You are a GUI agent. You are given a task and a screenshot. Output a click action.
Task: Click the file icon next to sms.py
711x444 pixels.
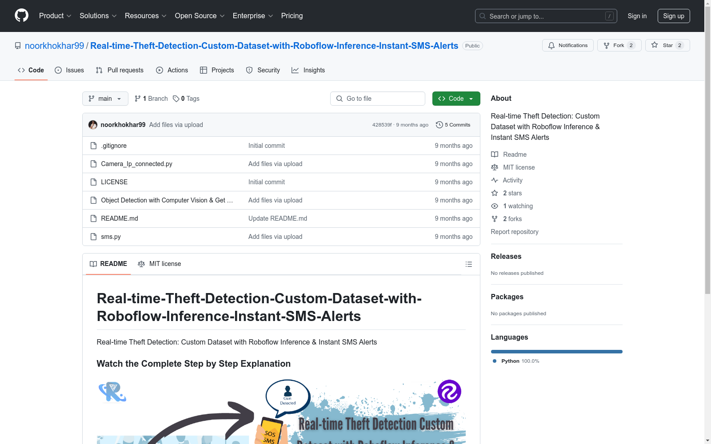93,237
